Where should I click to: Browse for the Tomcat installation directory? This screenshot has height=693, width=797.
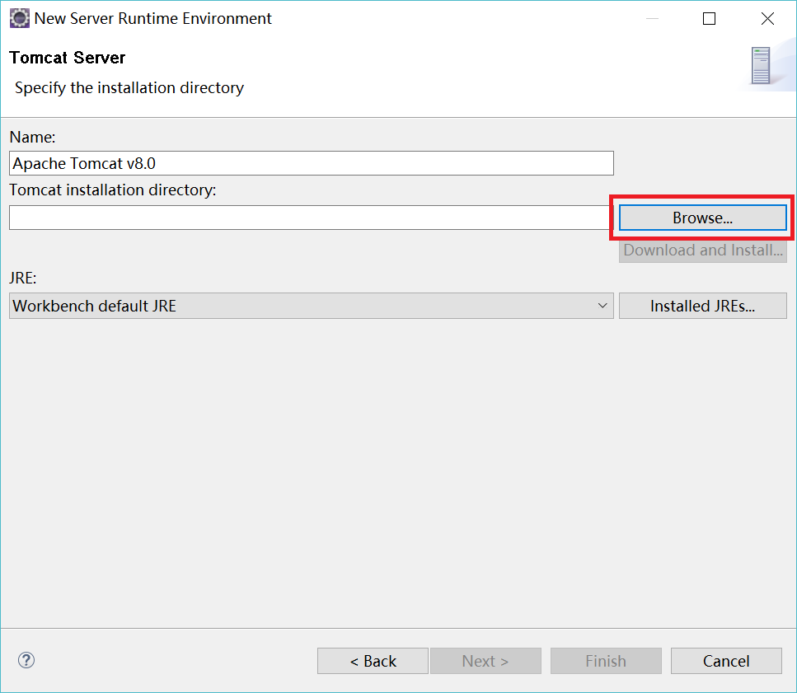point(702,218)
